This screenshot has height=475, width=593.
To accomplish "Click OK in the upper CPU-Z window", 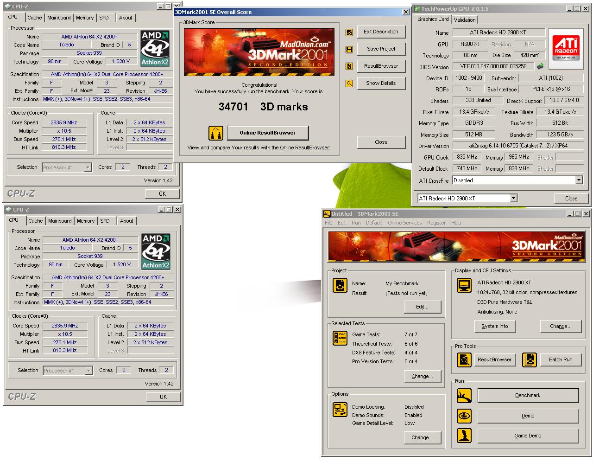I will coord(162,194).
